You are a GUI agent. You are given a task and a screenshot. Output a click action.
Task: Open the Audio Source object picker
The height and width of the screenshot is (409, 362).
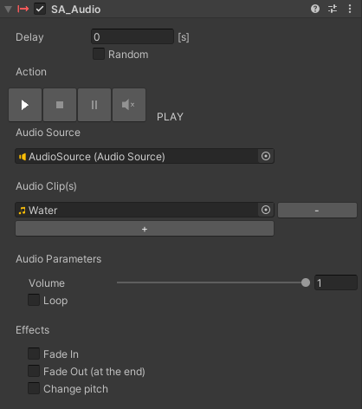click(266, 156)
